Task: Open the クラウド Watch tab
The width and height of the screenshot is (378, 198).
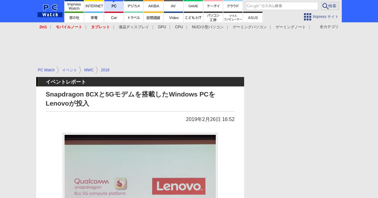Action: [233, 6]
